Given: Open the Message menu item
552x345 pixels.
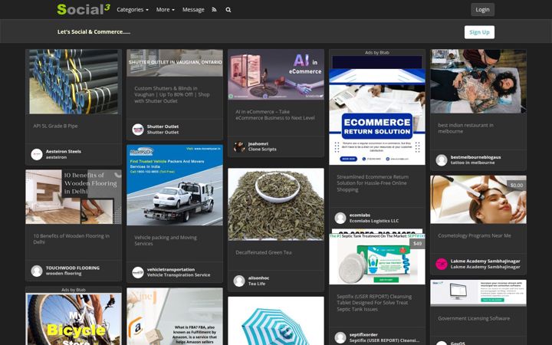Looking at the screenshot, I should tap(193, 9).
